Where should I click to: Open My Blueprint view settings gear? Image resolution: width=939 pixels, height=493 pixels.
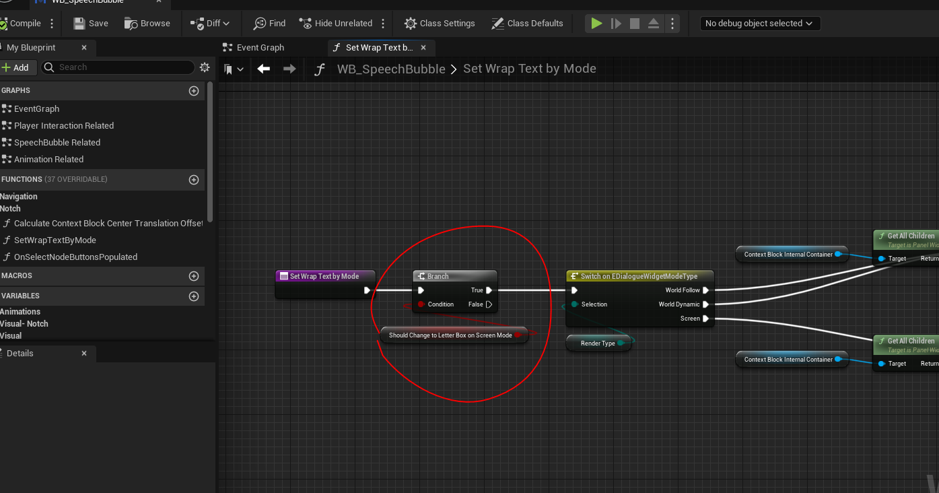pos(205,67)
